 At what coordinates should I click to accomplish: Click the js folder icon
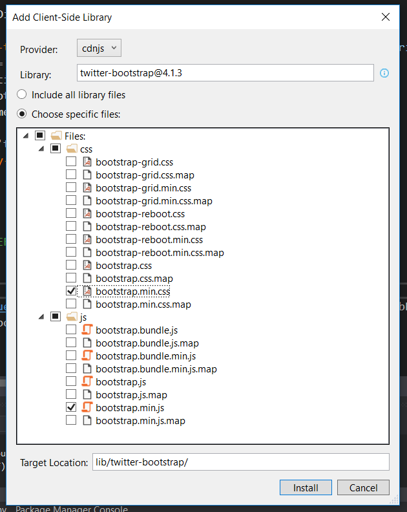point(72,317)
